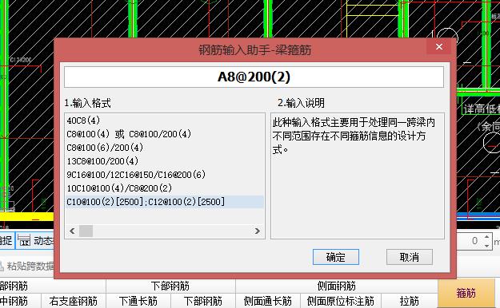Image resolution: width=500 pixels, height=308 pixels.
Task: Click the input description text area
Action: point(358,176)
